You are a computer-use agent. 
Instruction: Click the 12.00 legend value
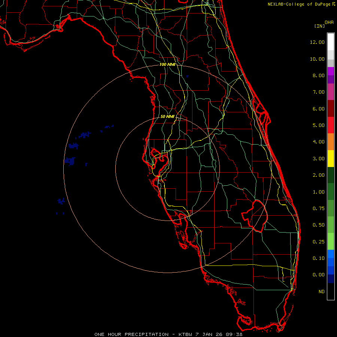(x=317, y=42)
